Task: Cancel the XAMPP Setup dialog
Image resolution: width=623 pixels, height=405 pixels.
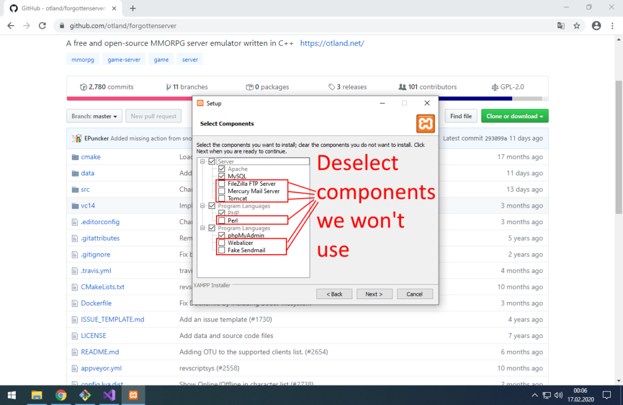Action: [414, 294]
